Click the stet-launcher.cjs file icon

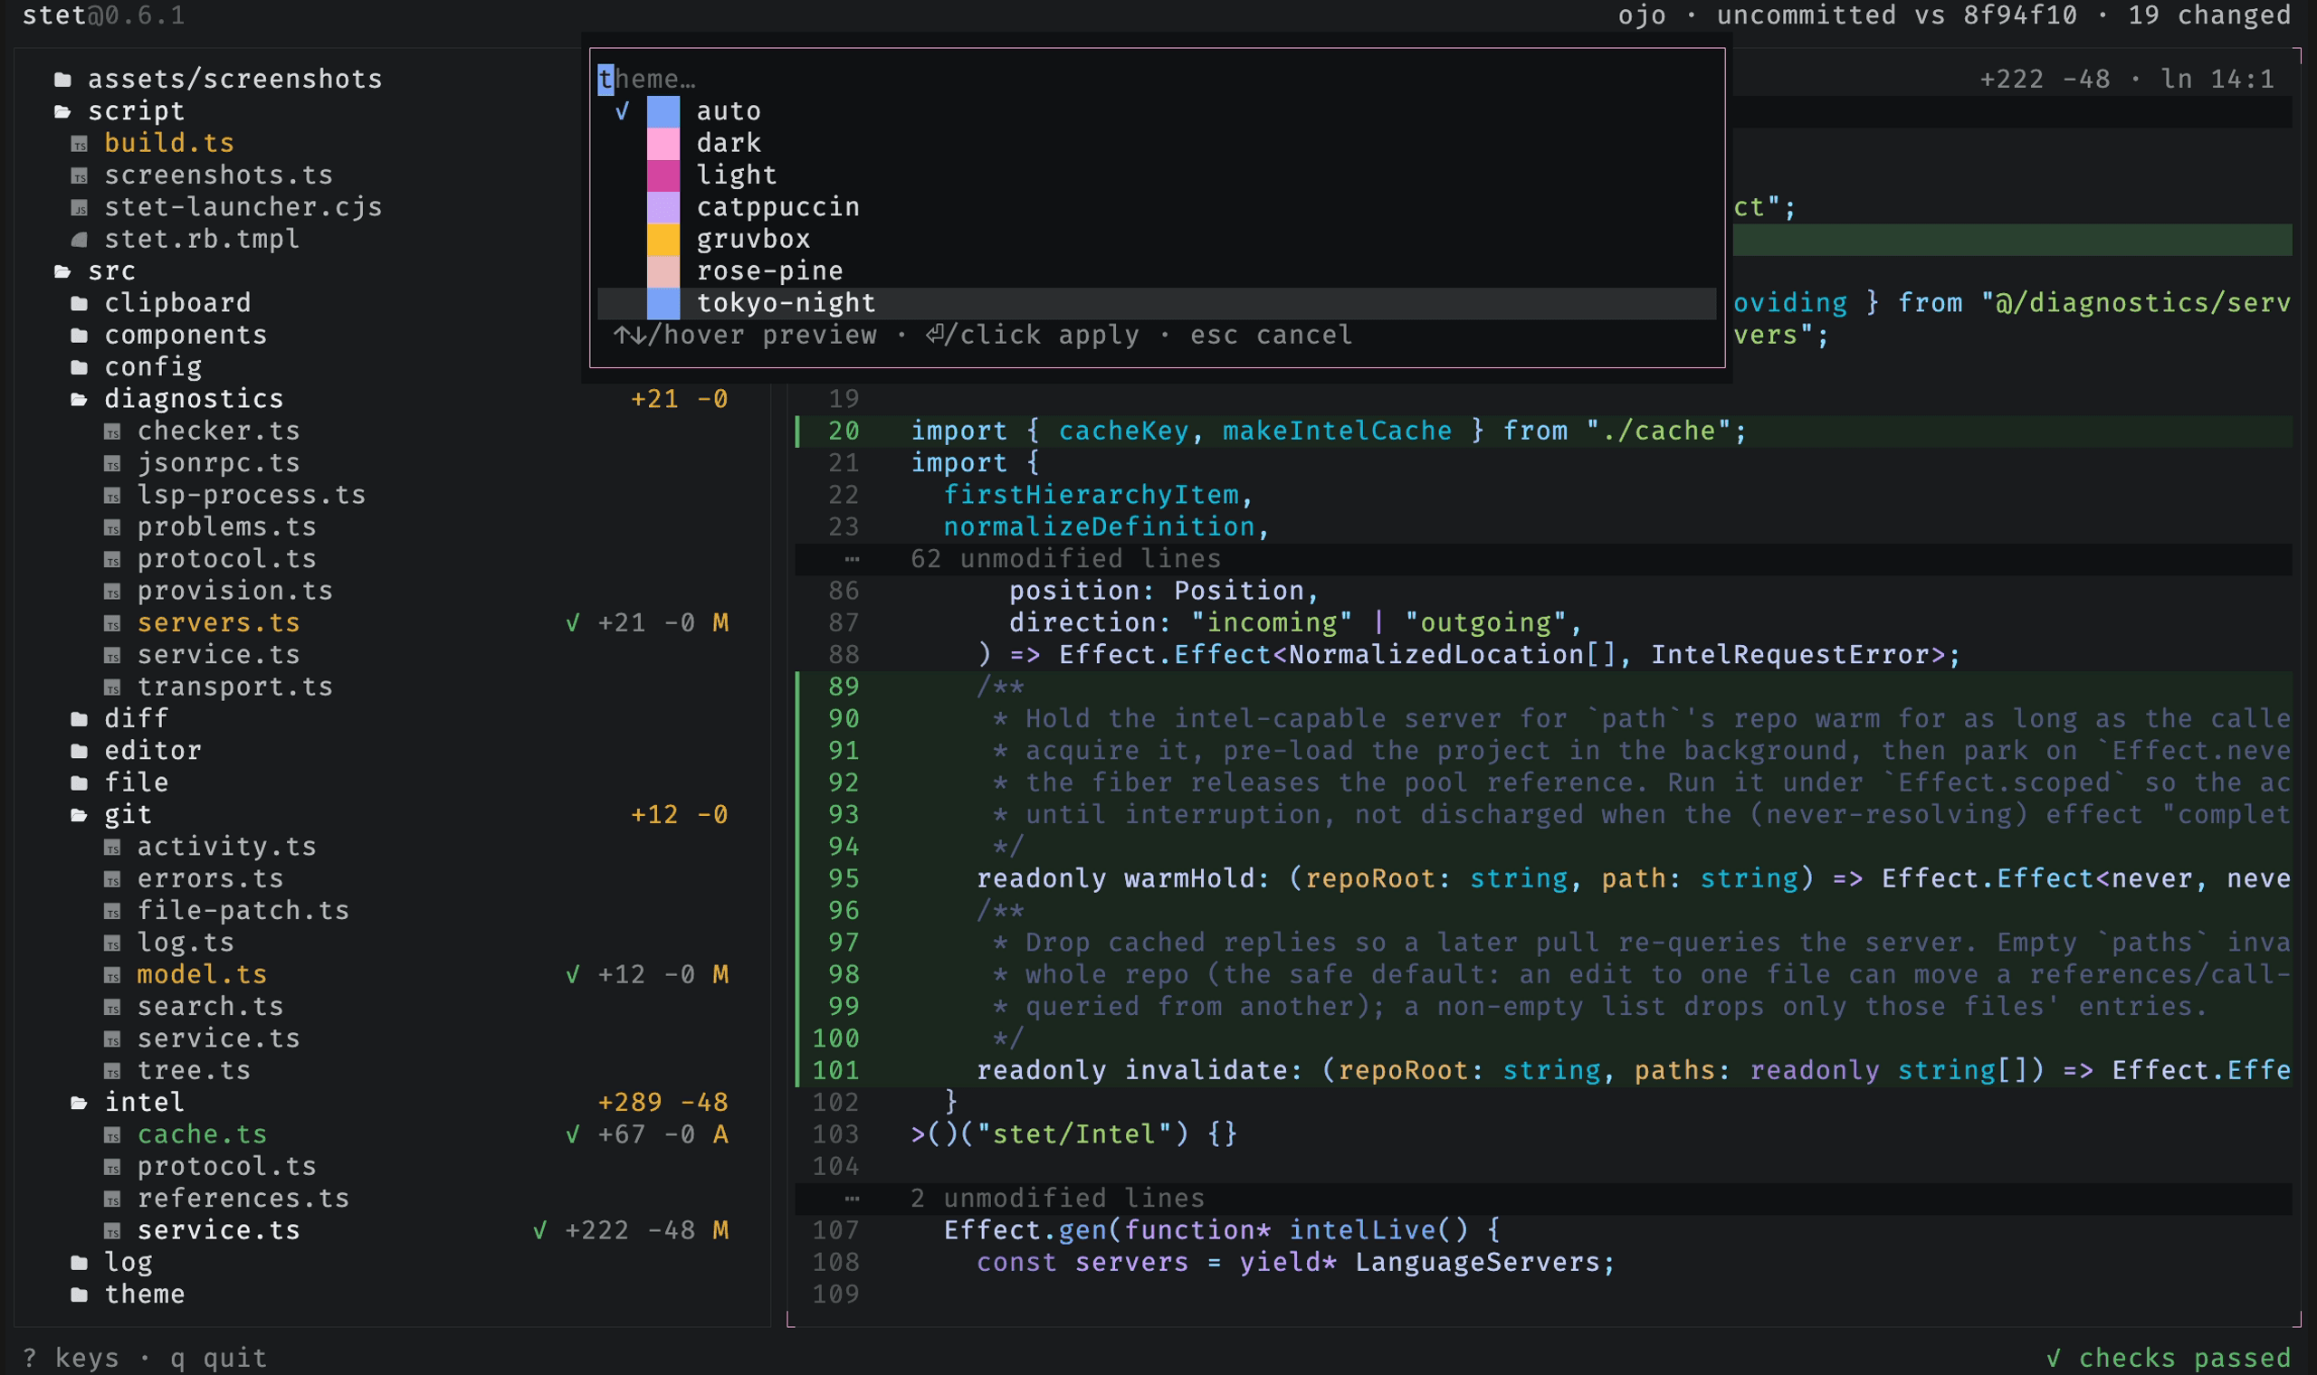pyautogui.click(x=80, y=208)
